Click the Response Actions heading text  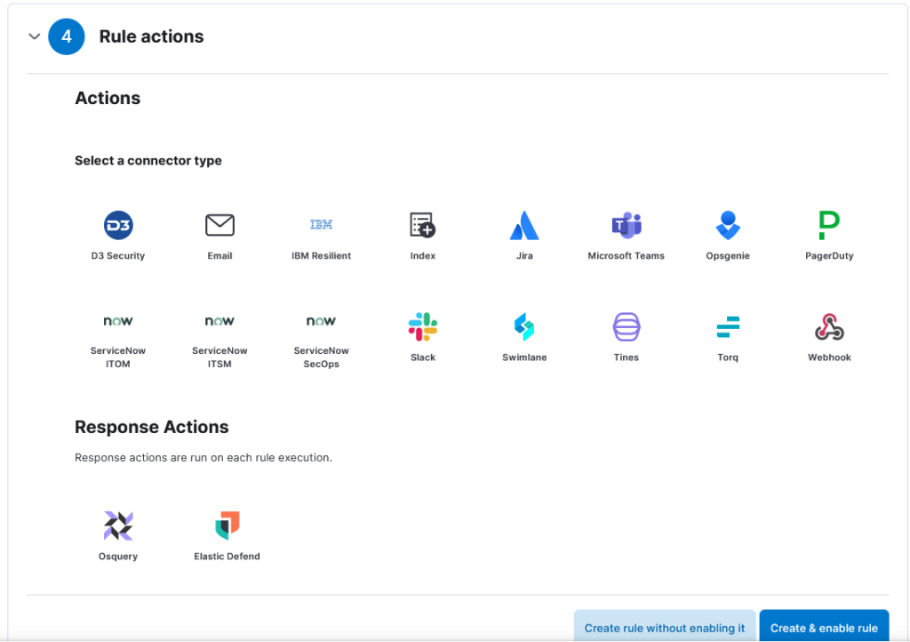point(151,427)
